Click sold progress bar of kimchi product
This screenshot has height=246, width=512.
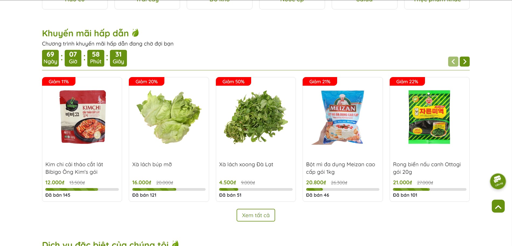[x=82, y=189]
